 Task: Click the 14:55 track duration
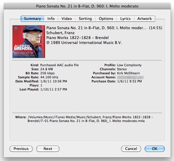156,28
